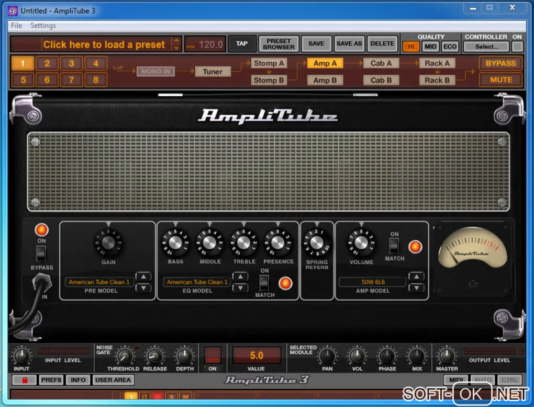Click the input jack cable plug
534x407 pixels.
[x=41, y=282]
